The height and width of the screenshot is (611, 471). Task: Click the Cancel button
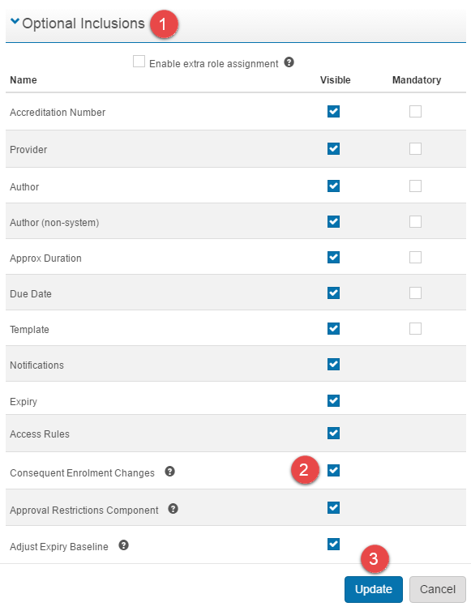pyautogui.click(x=438, y=589)
